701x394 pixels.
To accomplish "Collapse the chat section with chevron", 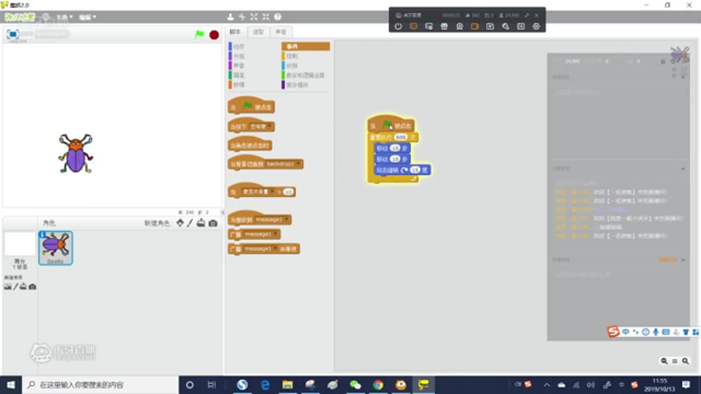I will click(683, 169).
